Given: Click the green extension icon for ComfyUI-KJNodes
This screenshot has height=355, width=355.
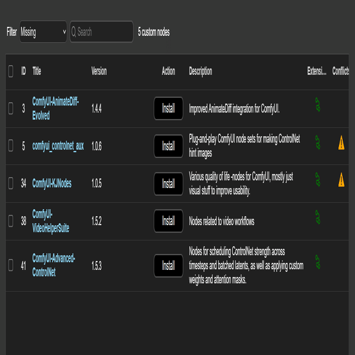Looking at the screenshot, I should [318, 180].
